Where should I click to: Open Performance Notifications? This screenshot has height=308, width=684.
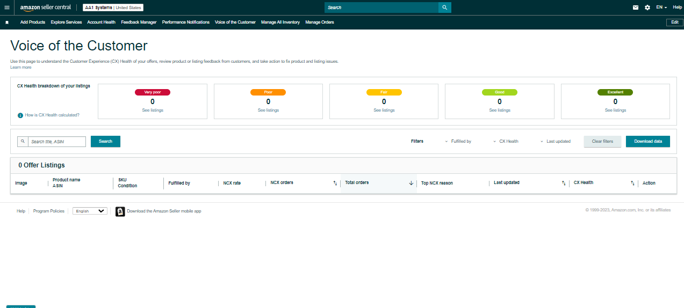[186, 23]
